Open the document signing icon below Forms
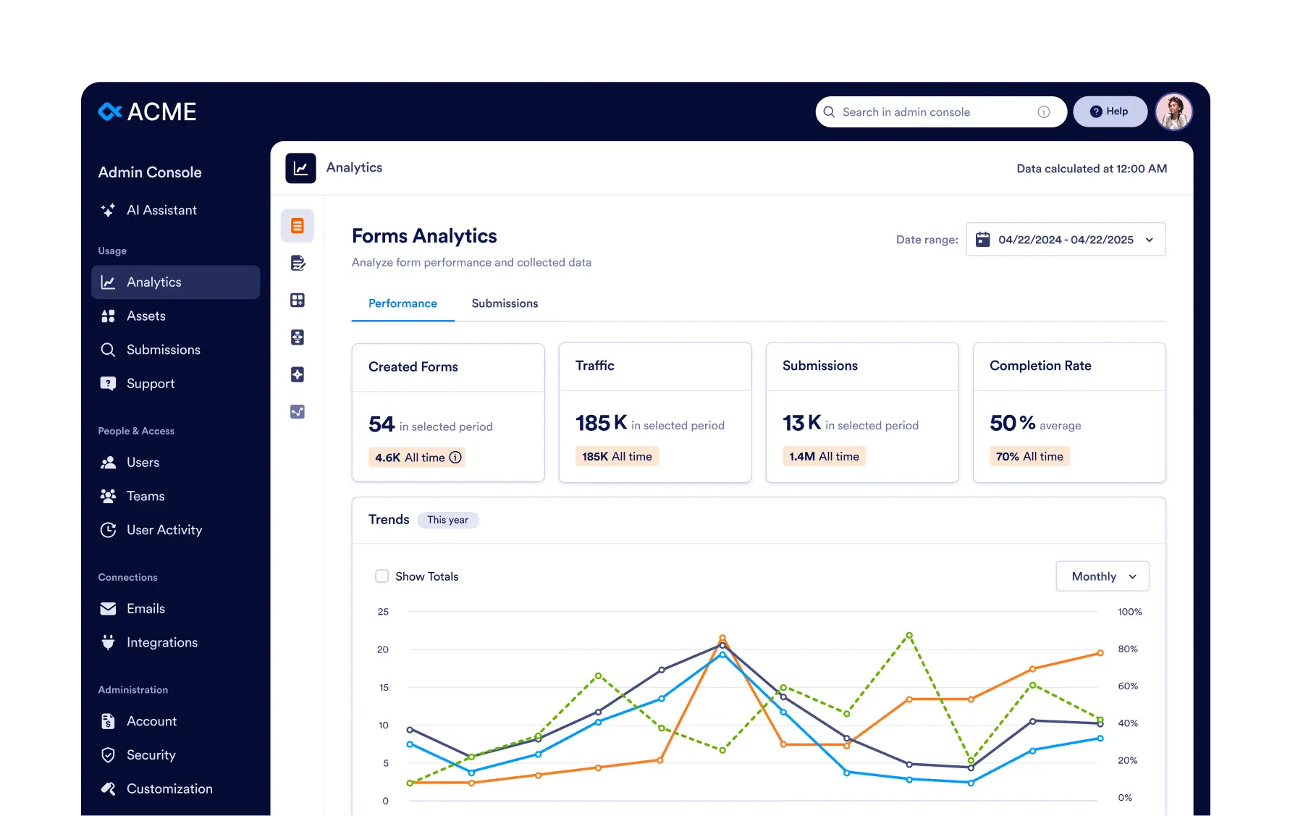Viewport: 1290px width, 816px height. click(298, 263)
